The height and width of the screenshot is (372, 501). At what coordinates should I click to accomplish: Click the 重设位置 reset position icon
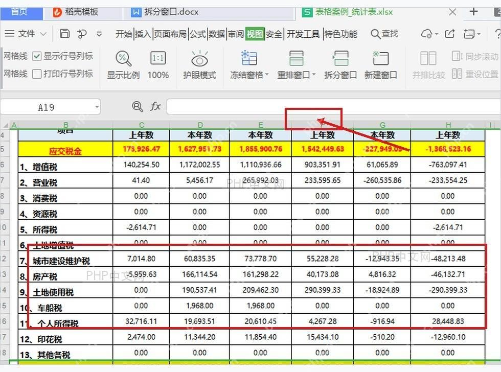[x=457, y=74]
